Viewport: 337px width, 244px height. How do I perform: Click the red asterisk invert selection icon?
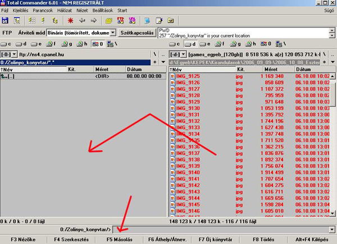pos(70,21)
